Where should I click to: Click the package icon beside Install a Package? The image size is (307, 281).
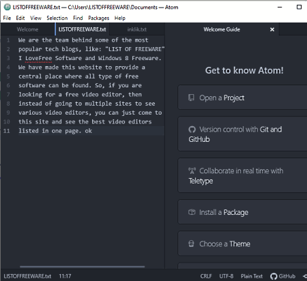pos(192,212)
